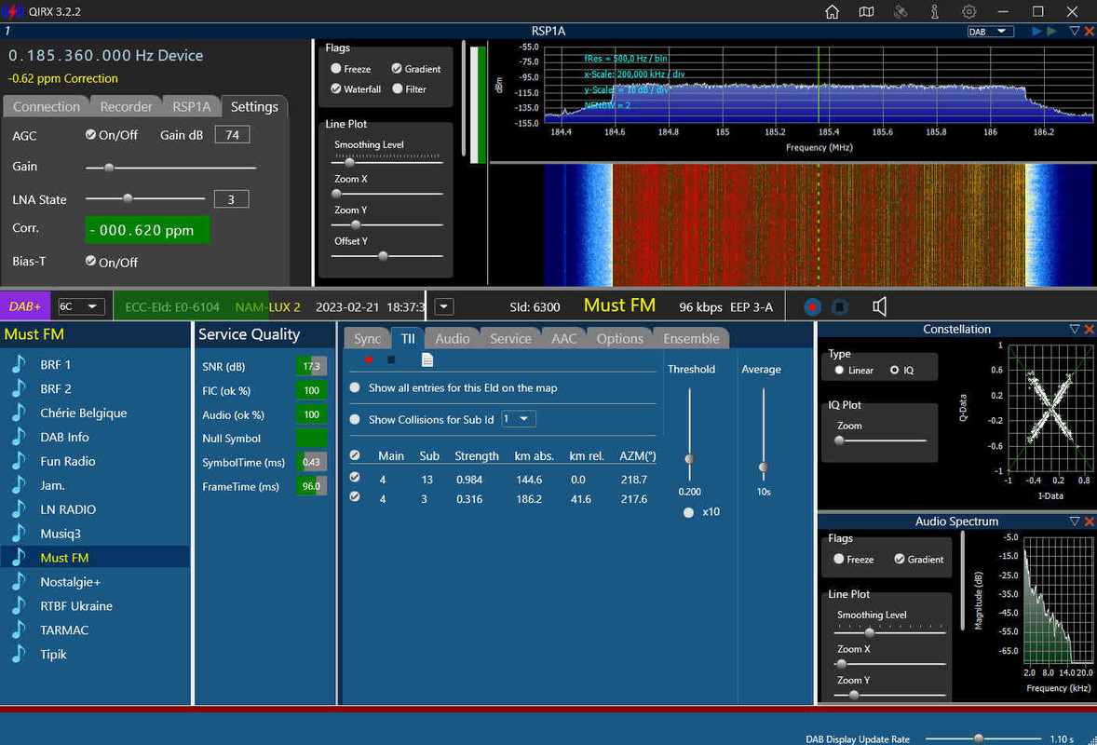
Task: Toggle Gradient in Audio Spectrum flags
Action: (x=900, y=560)
